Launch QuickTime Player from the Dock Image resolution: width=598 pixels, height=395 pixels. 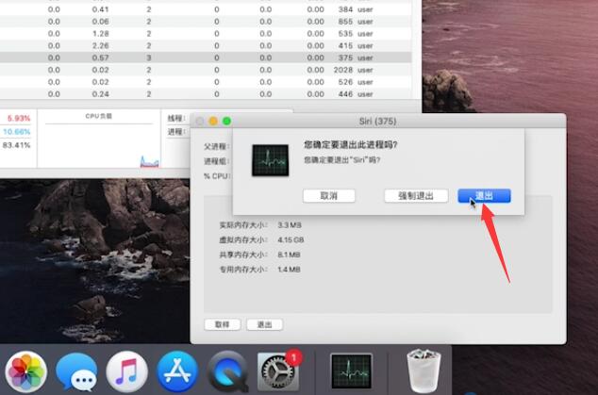(x=228, y=371)
